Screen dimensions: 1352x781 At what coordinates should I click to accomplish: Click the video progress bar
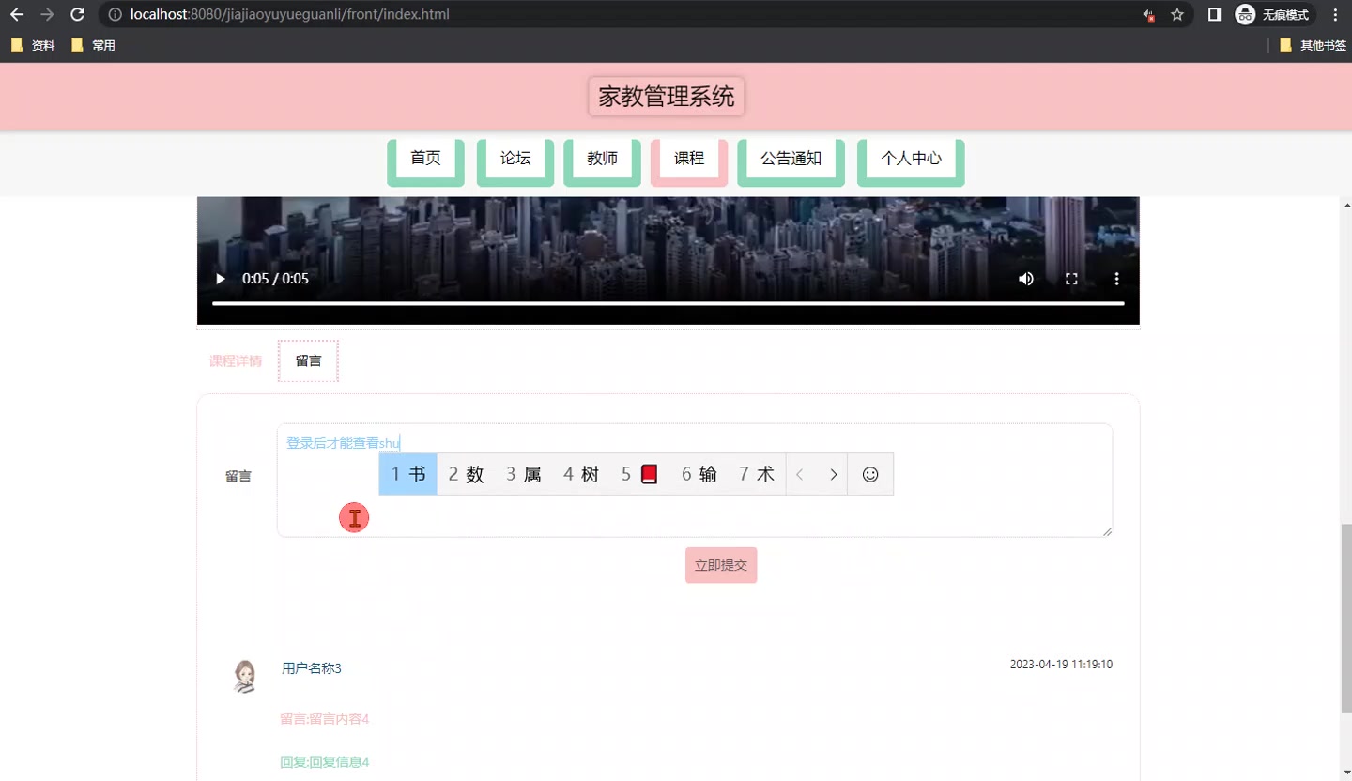coord(668,303)
